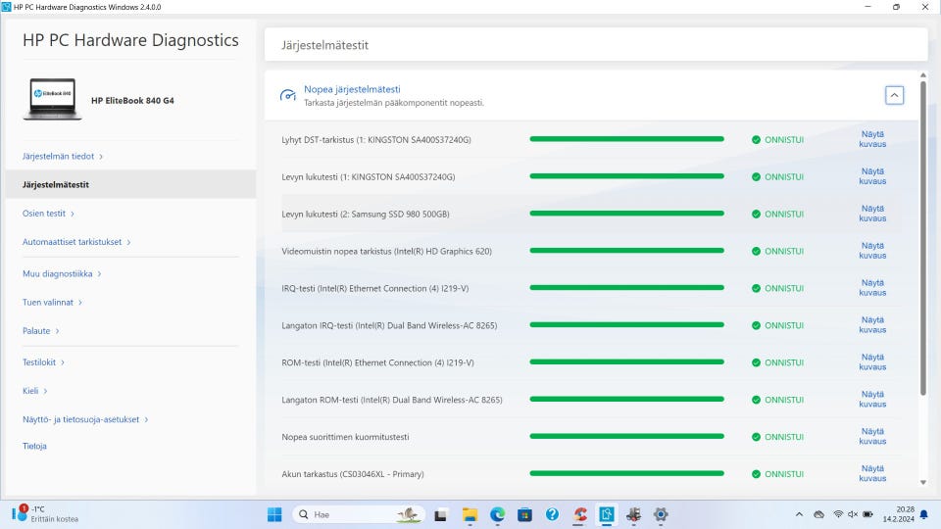Image resolution: width=941 pixels, height=529 pixels.
Task: Show description for Langaton ROM-testi
Action: tap(872, 400)
